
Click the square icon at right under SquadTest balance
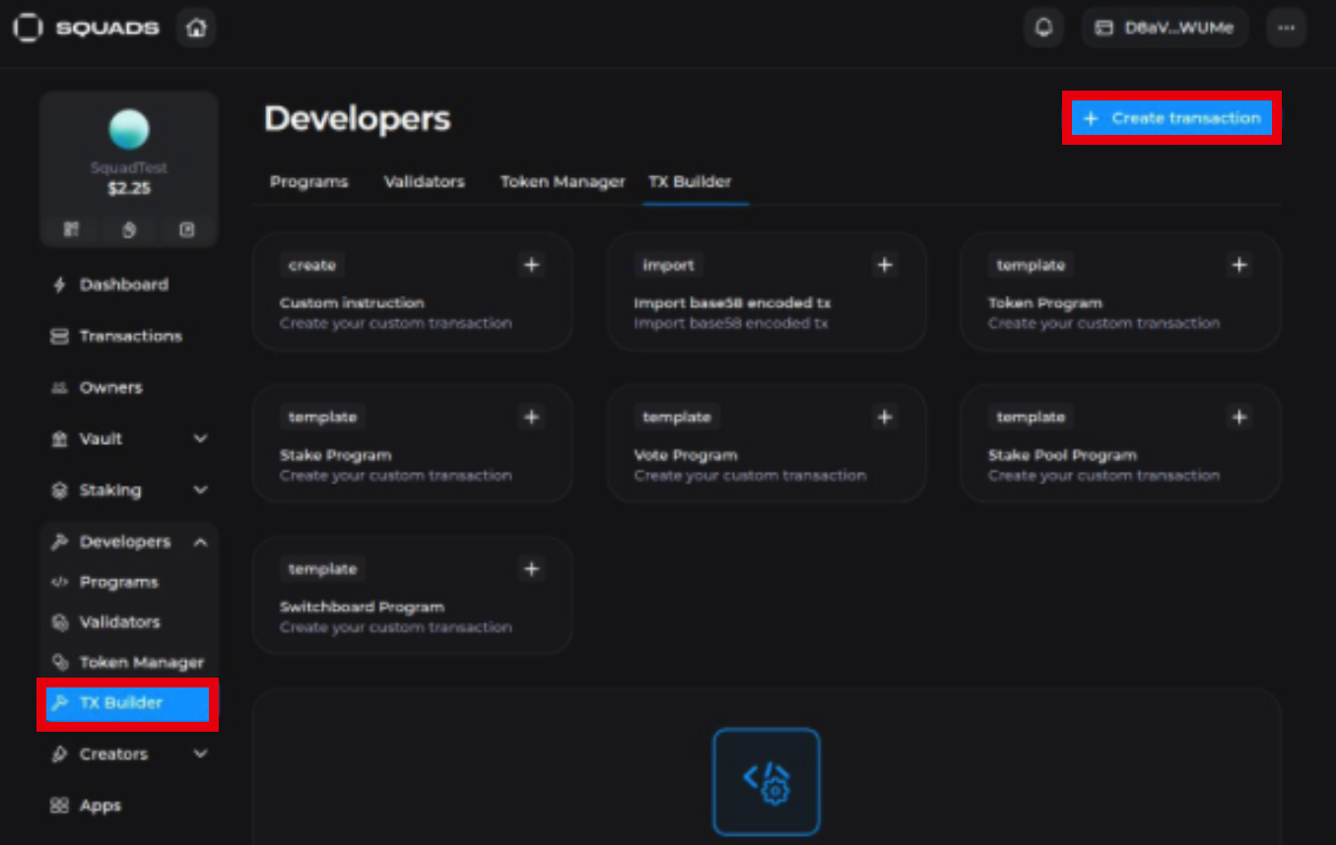(187, 229)
